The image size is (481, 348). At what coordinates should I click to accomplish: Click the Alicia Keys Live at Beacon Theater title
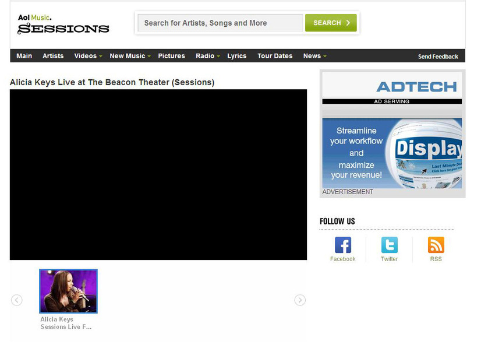(112, 82)
